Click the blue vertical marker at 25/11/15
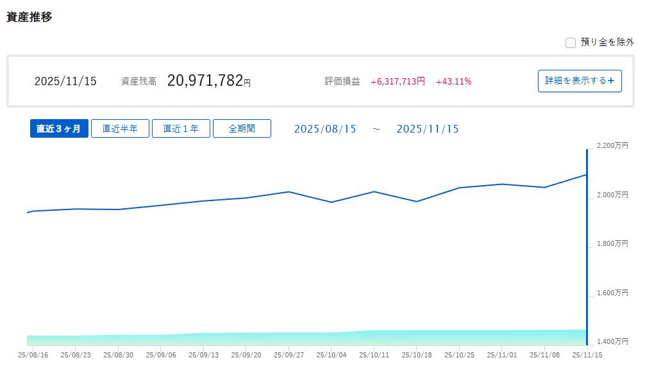This screenshot has height=367, width=645. click(587, 243)
